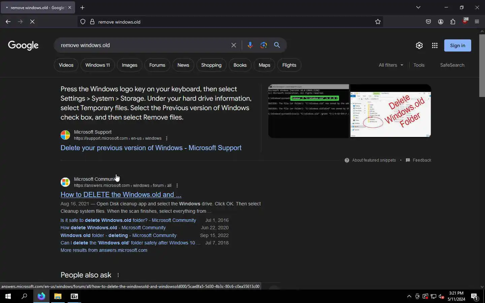Send Feedback on the featured snippet
This screenshot has height=303, width=485.
pyautogui.click(x=419, y=160)
